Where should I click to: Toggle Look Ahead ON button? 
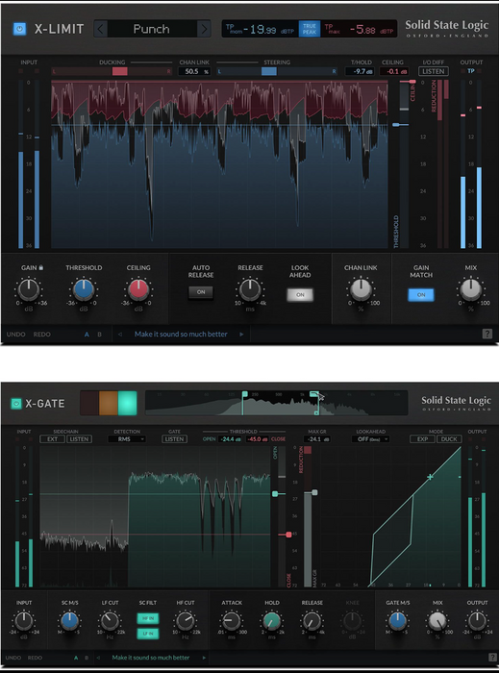(300, 295)
